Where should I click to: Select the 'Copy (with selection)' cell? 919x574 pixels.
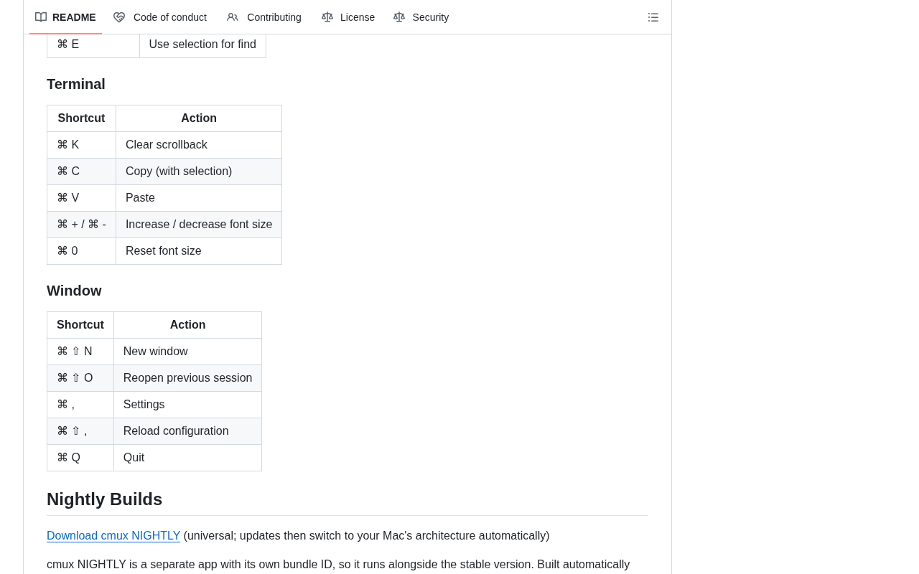(x=199, y=171)
